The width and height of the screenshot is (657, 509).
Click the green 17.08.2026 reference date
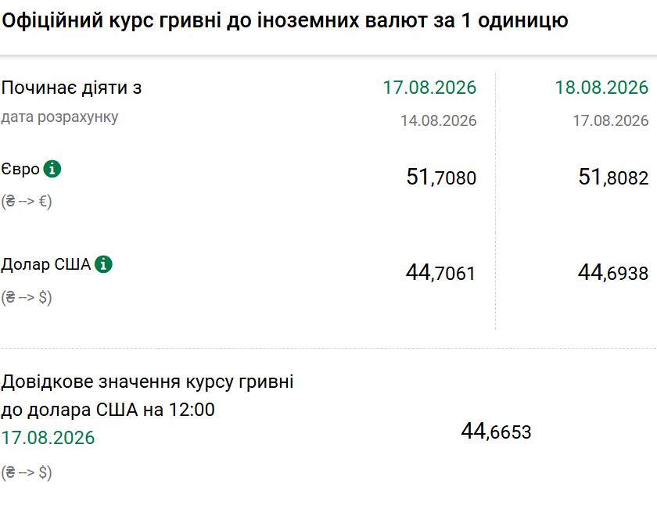(x=48, y=438)
